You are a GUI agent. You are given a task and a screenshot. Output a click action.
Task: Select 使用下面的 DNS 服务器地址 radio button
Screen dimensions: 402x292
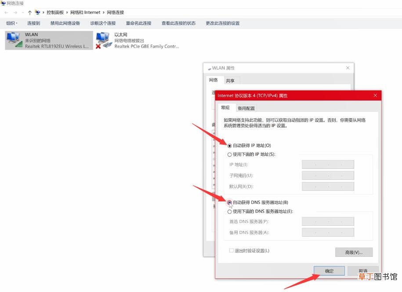tap(229, 212)
